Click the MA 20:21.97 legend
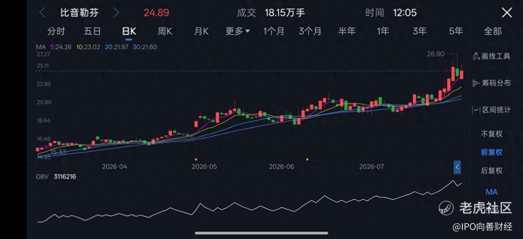 click(116, 47)
